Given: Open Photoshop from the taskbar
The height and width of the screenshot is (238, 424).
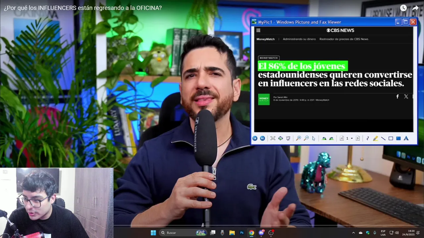Looking at the screenshot, I should pyautogui.click(x=242, y=233).
